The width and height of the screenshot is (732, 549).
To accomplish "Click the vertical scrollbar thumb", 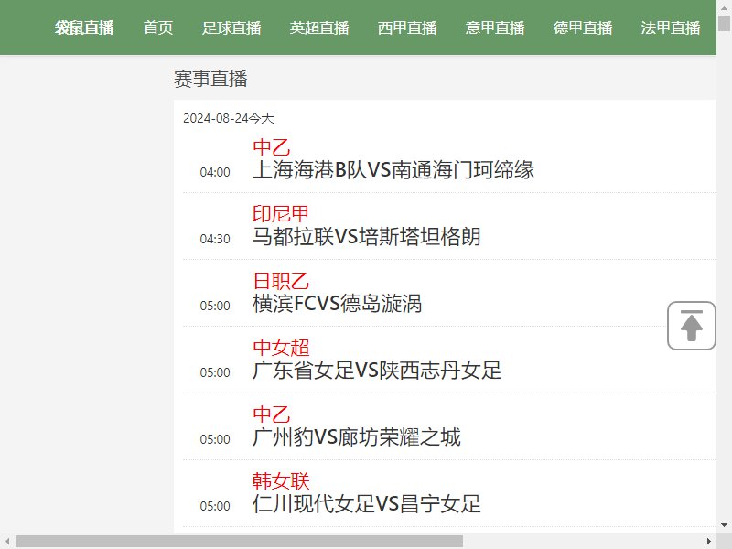I will point(724,23).
